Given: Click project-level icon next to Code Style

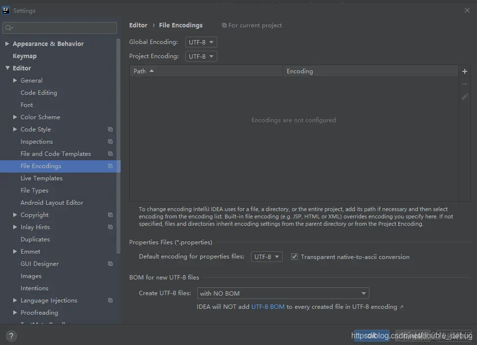Looking at the screenshot, I should click(x=110, y=129).
